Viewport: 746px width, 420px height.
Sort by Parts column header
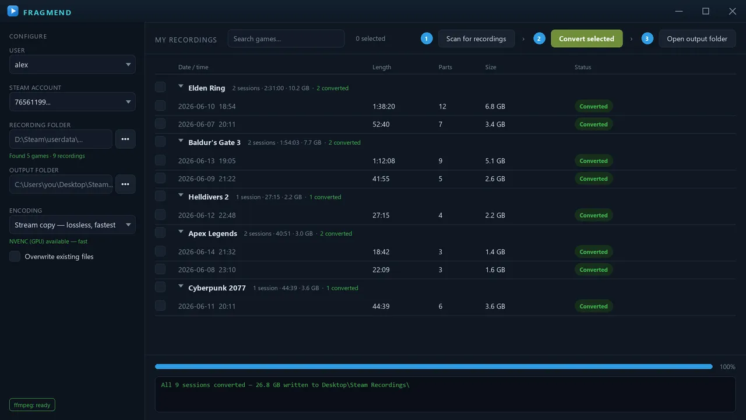pos(445,67)
